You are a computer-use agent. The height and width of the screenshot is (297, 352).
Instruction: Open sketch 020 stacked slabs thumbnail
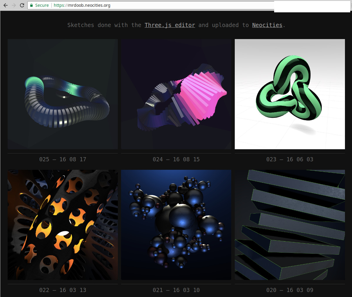click(x=290, y=225)
